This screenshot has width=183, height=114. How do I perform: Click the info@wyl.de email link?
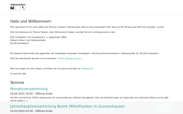(x=87, y=69)
